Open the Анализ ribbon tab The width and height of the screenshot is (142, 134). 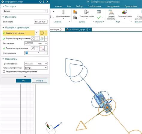(x=59, y=6)
